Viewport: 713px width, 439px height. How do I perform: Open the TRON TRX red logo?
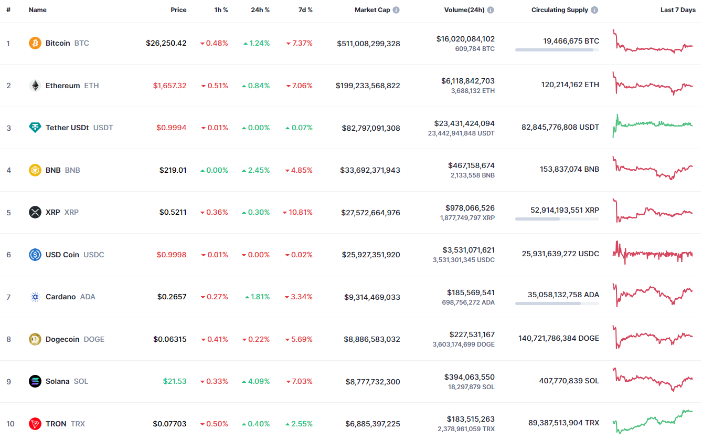click(35, 424)
